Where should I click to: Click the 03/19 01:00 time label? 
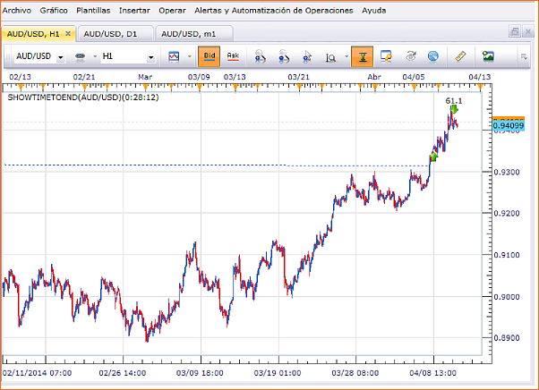(278, 373)
